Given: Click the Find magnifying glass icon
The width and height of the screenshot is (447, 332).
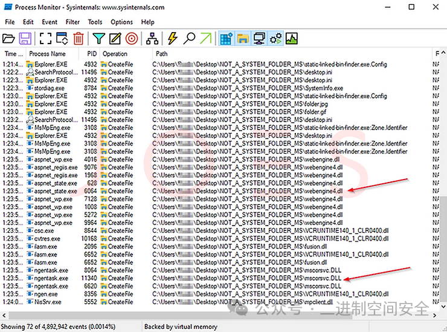Looking at the screenshot, I should click(x=190, y=39).
